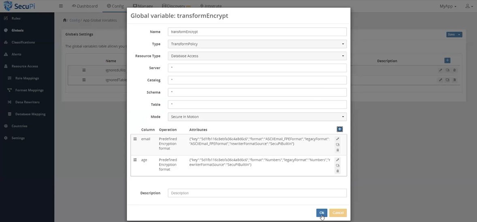This screenshot has width=477, height=222.
Task: Open the MyApp application dropdown
Action: pyautogui.click(x=448, y=6)
